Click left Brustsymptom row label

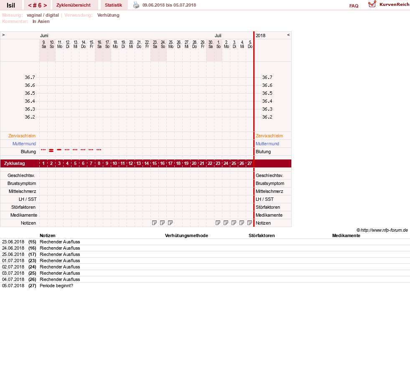(x=22, y=183)
